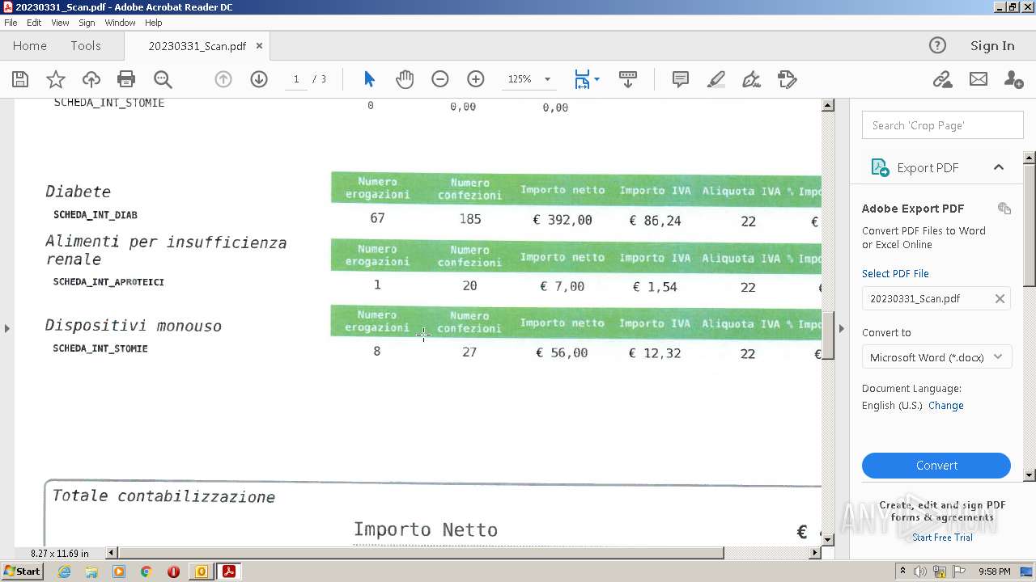The image size is (1036, 582).
Task: Click the scrolling mode keyboard icon
Action: point(628,79)
